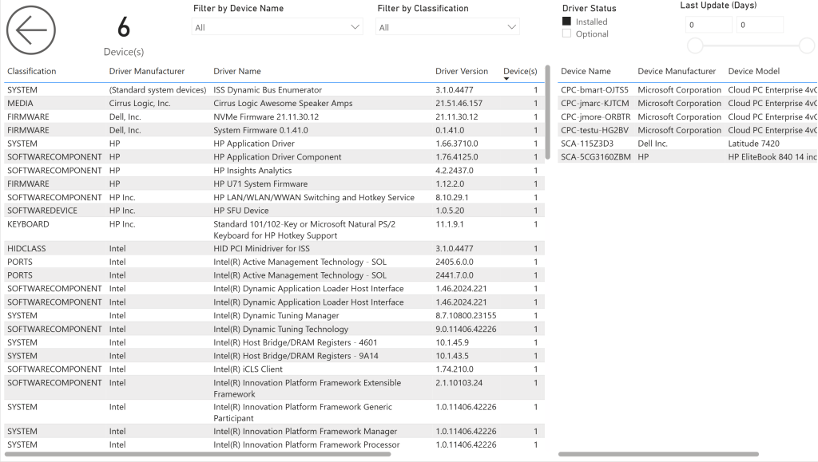The image size is (818, 462).
Task: Click the Driver Version column header
Action: [462, 71]
